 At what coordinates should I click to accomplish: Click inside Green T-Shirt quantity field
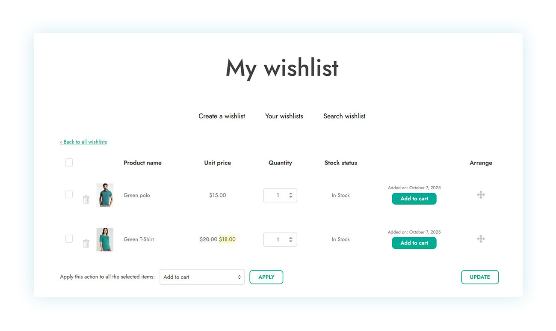278,239
